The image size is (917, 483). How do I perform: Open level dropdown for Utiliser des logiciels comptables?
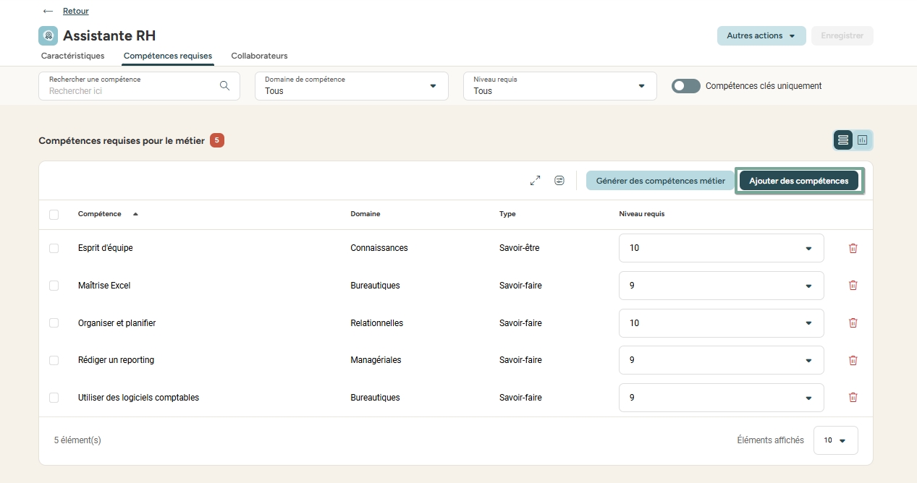721,398
